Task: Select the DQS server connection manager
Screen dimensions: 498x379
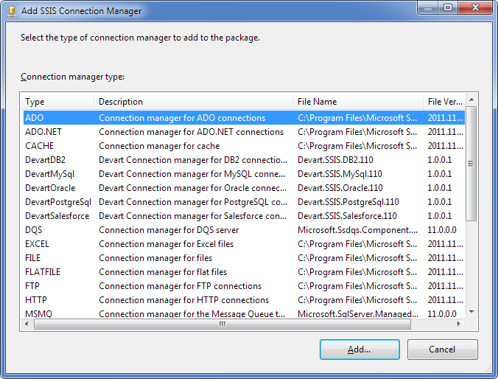Action: (34, 230)
